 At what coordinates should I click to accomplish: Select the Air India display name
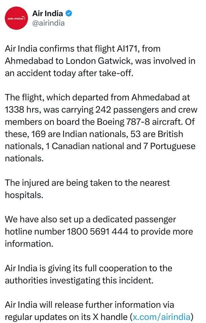tap(47, 13)
